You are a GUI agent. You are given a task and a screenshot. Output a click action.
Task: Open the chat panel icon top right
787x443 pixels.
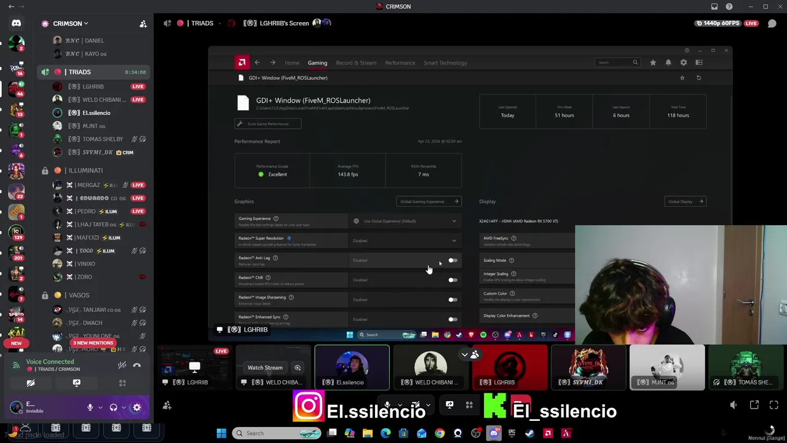point(772,23)
